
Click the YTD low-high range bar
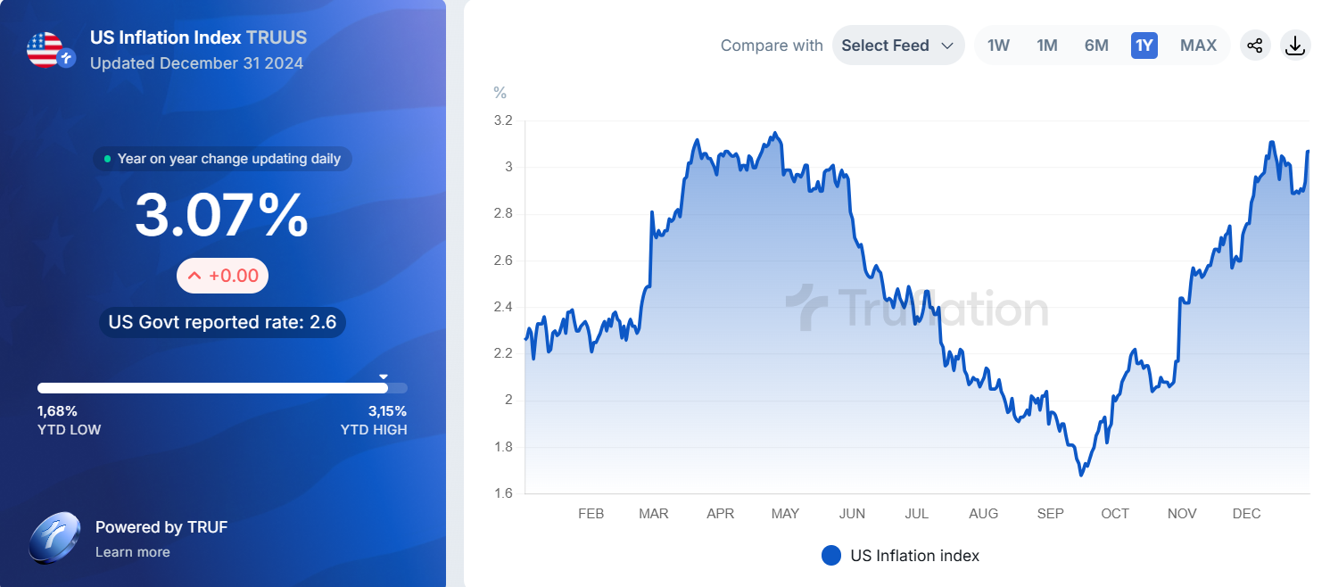[222, 388]
